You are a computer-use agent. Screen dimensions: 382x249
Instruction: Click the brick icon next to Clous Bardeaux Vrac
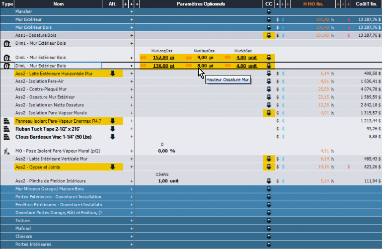click(x=7, y=137)
